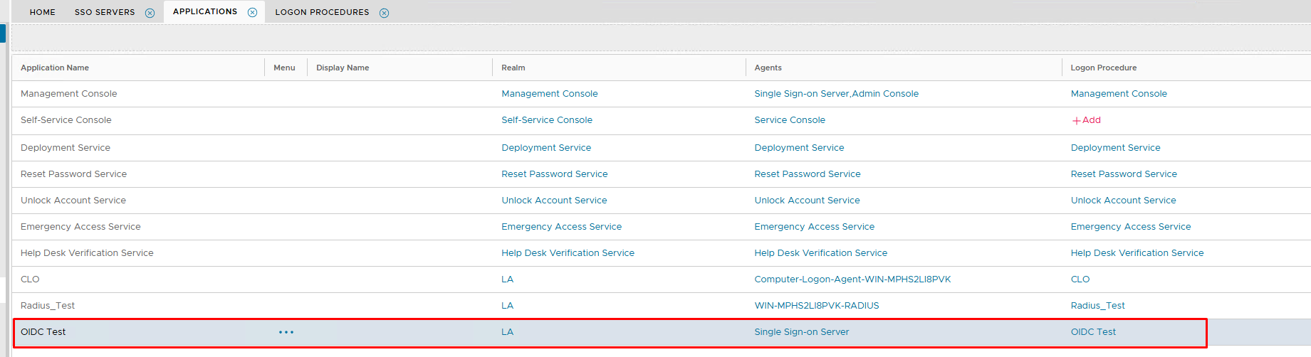Sort by Application Name column header
The width and height of the screenshot is (1311, 357).
point(55,68)
